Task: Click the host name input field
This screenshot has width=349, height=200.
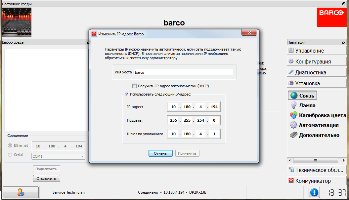Action: pyautogui.click(x=183, y=72)
